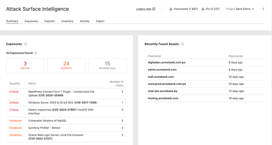This screenshot has width=272, height=145.
Task: Open the Windows Server 2003 IIS RCE row
Action: 62,103
